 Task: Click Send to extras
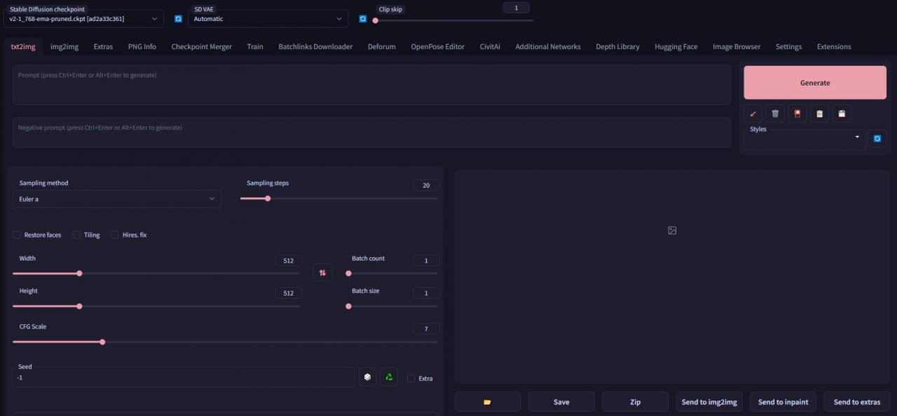coord(857,402)
